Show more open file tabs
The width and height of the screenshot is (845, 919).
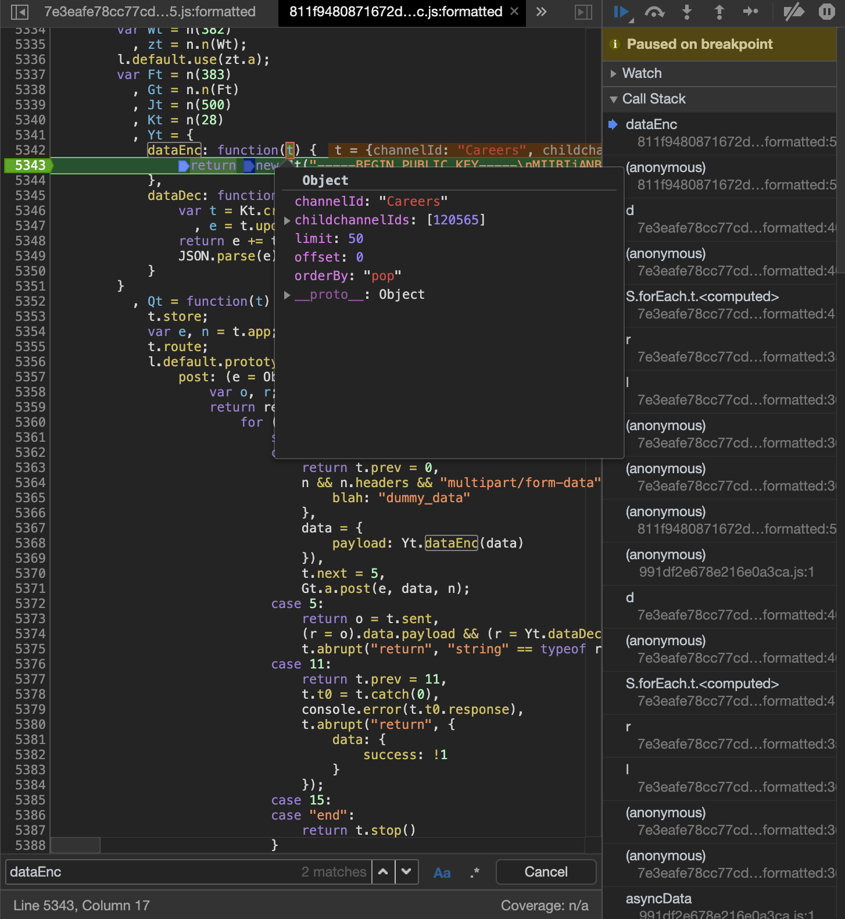tap(541, 12)
